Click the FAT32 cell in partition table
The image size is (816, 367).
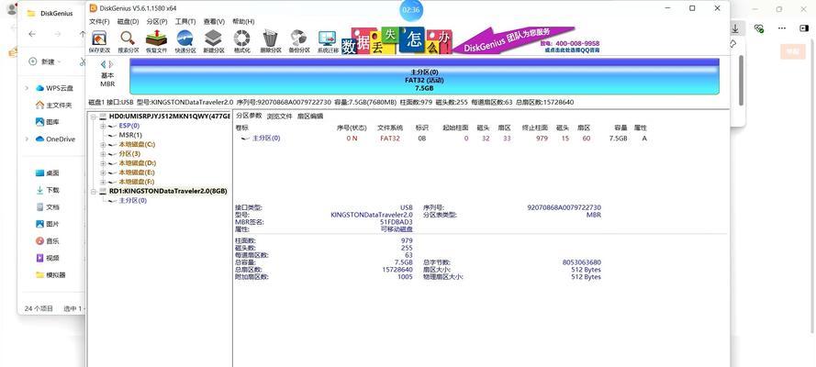(390, 139)
